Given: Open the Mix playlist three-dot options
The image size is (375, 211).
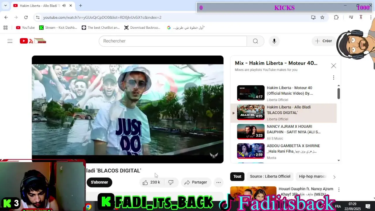Looking at the screenshot, I should point(333,78).
